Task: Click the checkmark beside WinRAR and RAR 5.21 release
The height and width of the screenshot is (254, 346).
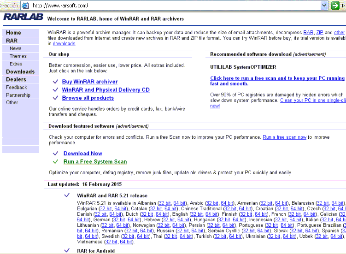Action: pos(67,195)
